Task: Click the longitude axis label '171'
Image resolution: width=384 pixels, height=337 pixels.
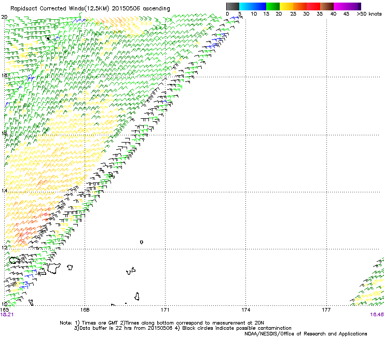Action: pos(165,310)
